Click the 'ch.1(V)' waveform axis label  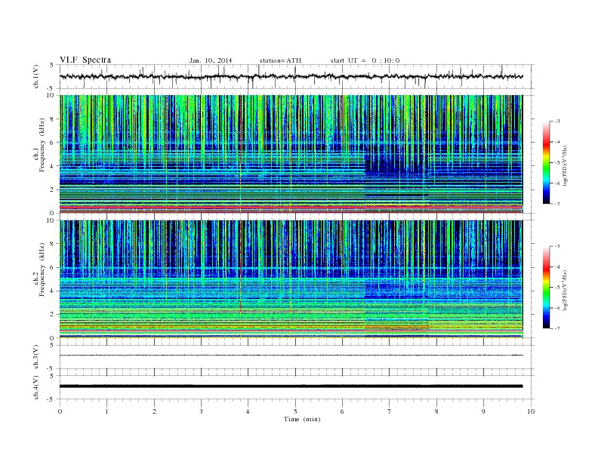tap(36, 76)
